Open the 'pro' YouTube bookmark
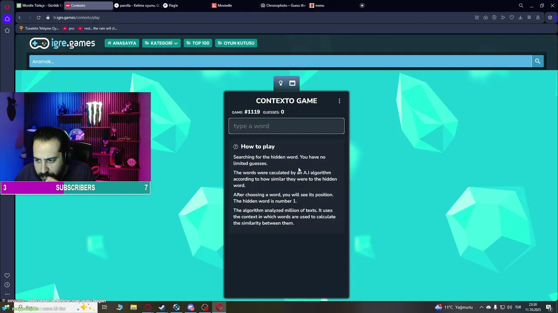This screenshot has height=313, width=558. (x=69, y=28)
